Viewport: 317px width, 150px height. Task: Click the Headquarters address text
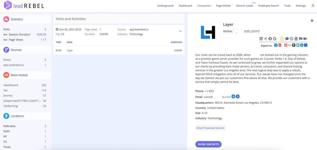click(243, 103)
